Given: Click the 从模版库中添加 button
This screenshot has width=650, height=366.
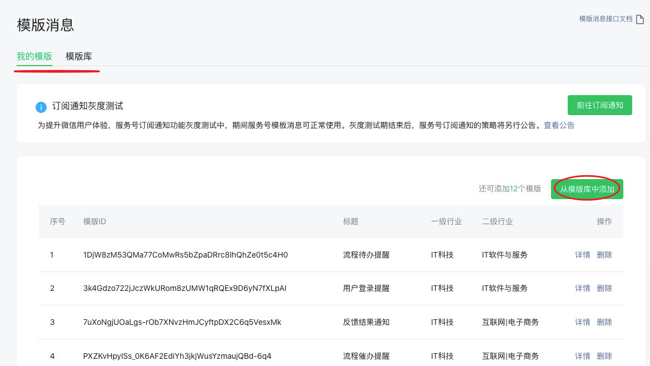Looking at the screenshot, I should point(587,189).
